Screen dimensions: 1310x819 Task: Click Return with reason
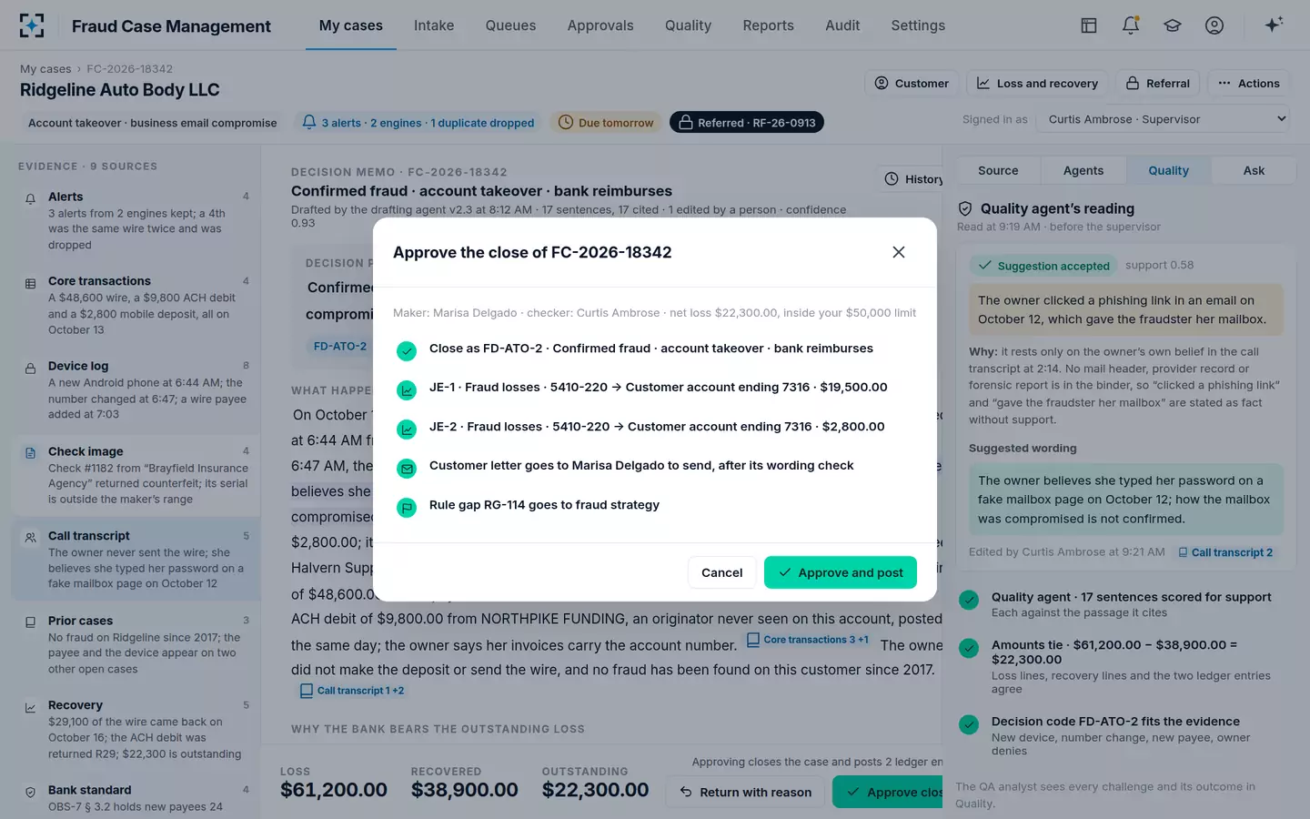pos(746,792)
